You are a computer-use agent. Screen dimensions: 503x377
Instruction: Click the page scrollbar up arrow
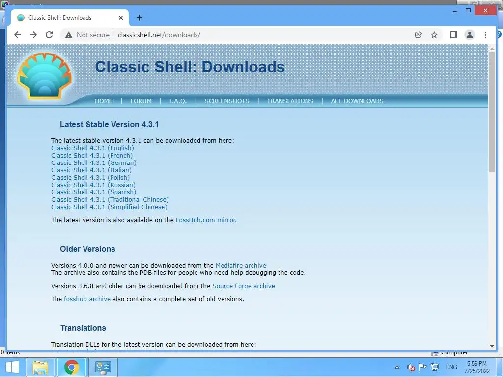click(x=492, y=49)
